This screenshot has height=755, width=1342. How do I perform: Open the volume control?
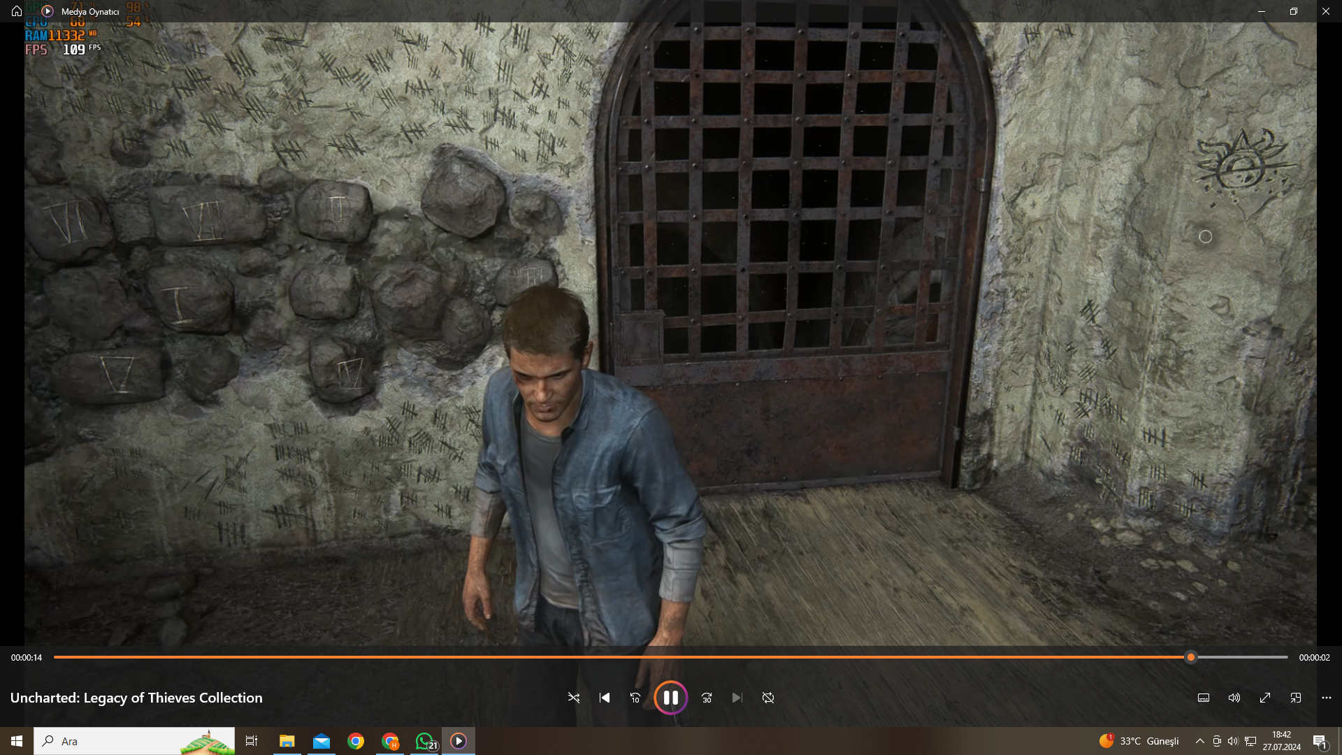coord(1234,698)
